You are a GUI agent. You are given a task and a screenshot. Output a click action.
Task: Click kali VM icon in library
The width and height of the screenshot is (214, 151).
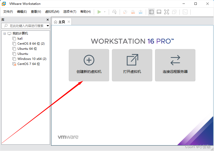tap(14, 39)
